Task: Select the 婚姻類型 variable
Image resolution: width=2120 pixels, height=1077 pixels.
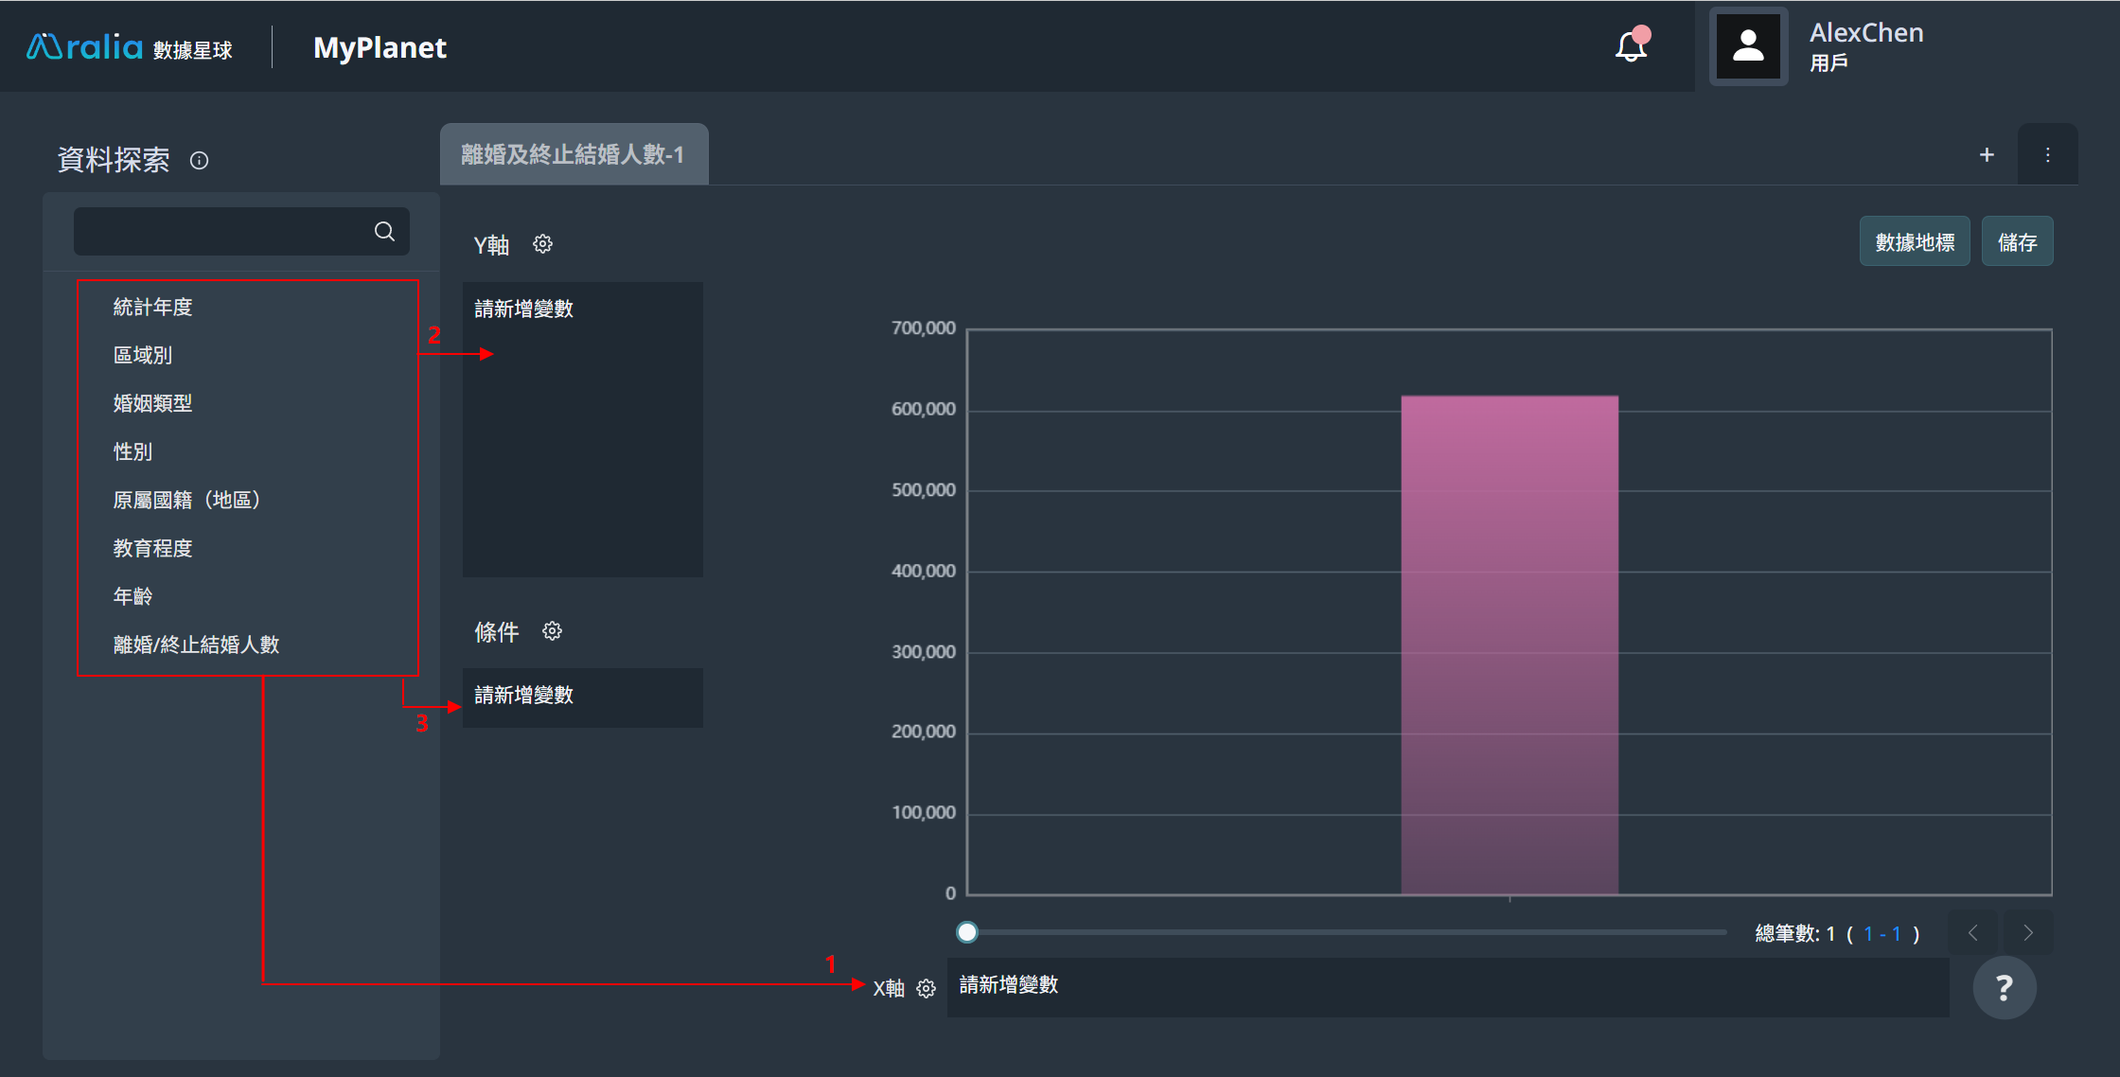Action: (x=152, y=403)
